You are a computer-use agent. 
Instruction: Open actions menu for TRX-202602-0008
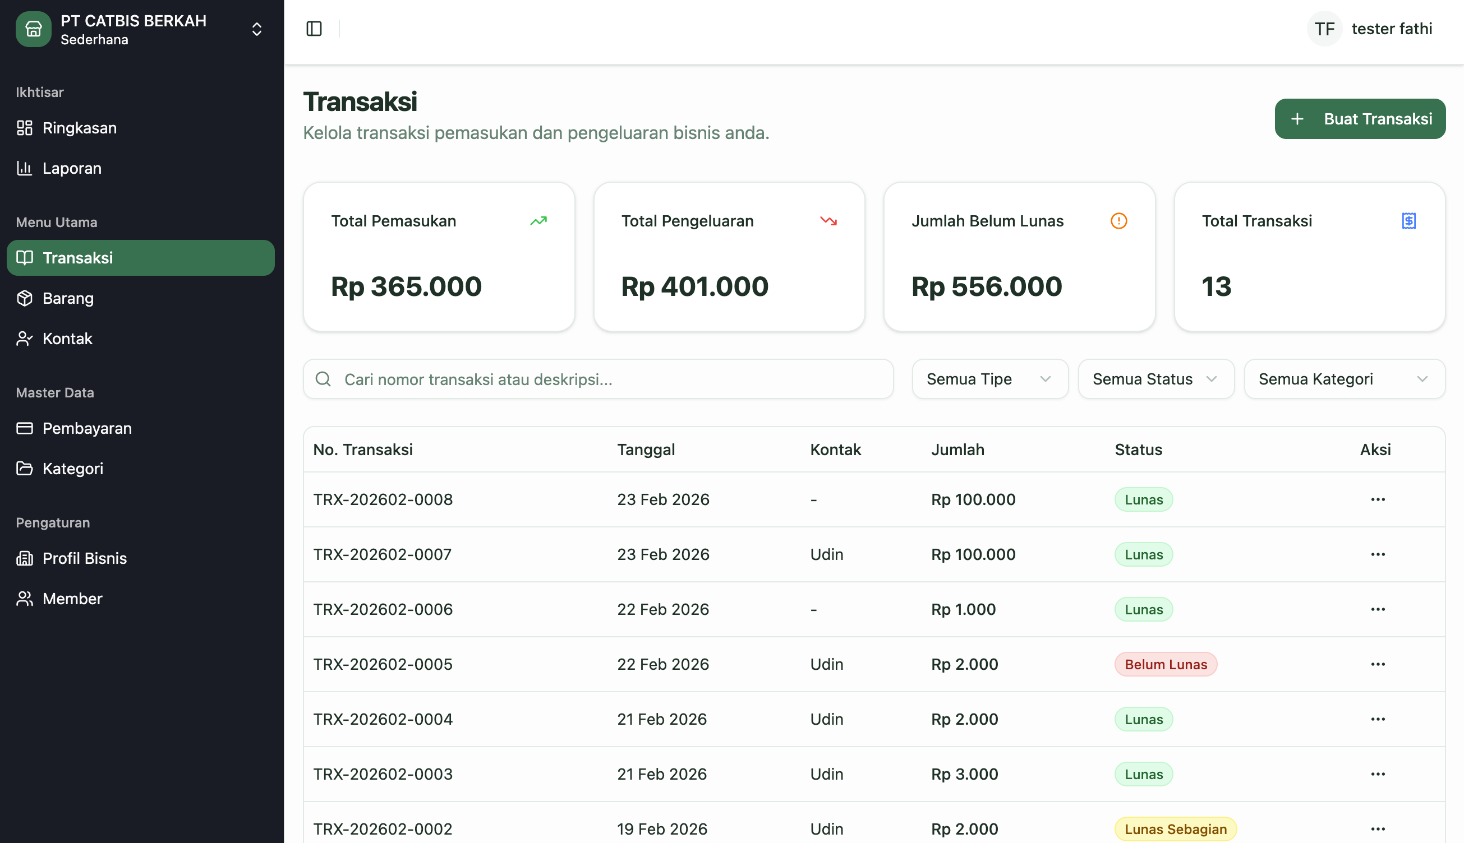(1378, 499)
